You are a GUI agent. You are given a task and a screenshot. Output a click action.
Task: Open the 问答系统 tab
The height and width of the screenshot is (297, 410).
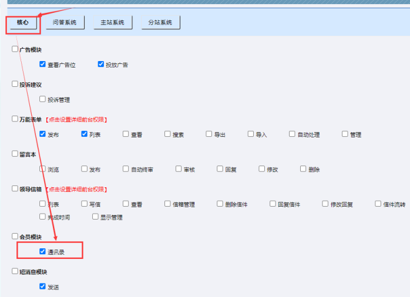point(65,22)
